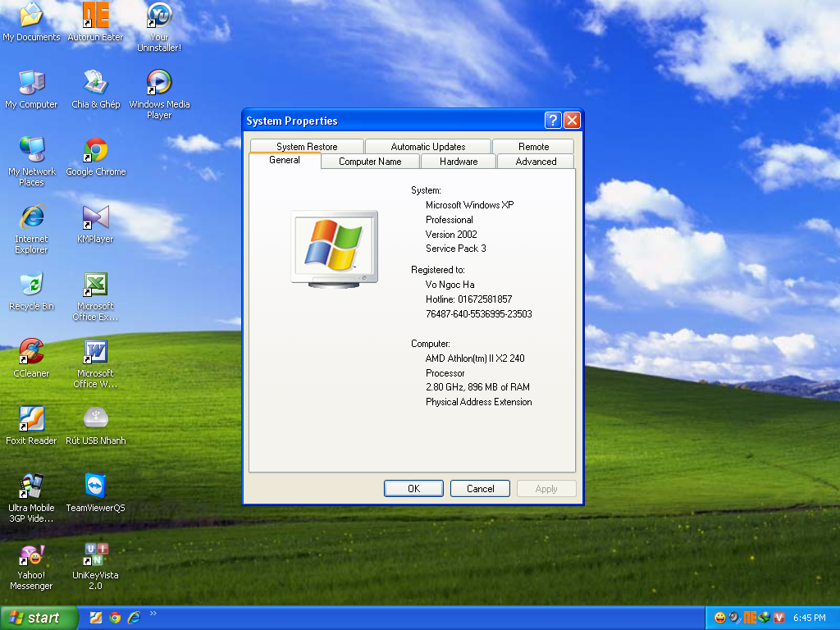Open Rút USB Nhanh desktop icon
The height and width of the screenshot is (630, 840).
95,427
